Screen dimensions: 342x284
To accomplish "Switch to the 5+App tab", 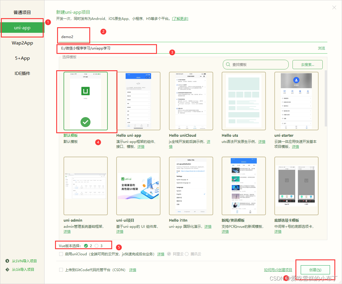I will pyautogui.click(x=22, y=58).
